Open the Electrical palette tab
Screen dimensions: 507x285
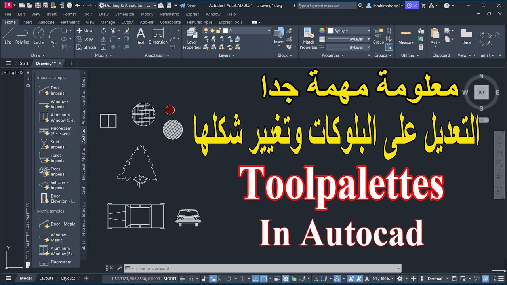[x=83, y=172]
